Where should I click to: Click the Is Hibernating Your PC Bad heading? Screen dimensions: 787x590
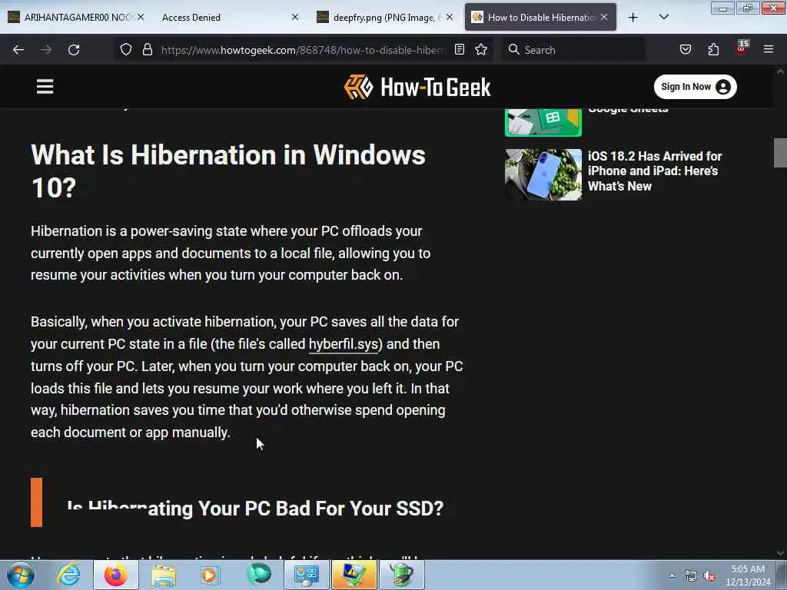[255, 509]
